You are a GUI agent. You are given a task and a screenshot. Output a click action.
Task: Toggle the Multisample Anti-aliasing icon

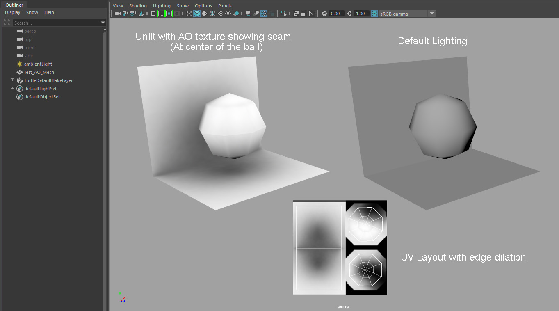click(x=264, y=14)
